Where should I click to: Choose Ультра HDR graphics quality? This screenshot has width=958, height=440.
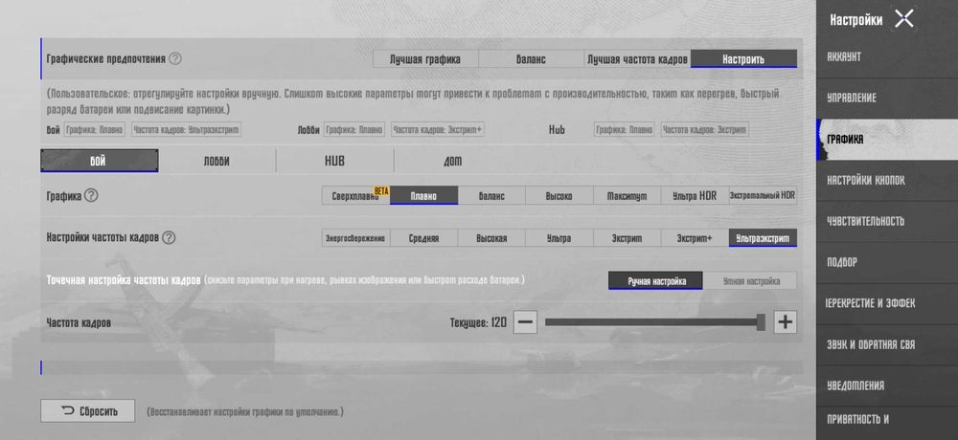pos(695,196)
